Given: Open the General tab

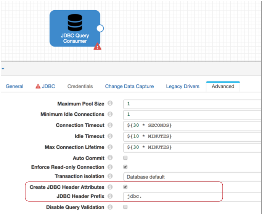Looking at the screenshot, I should (14, 86).
